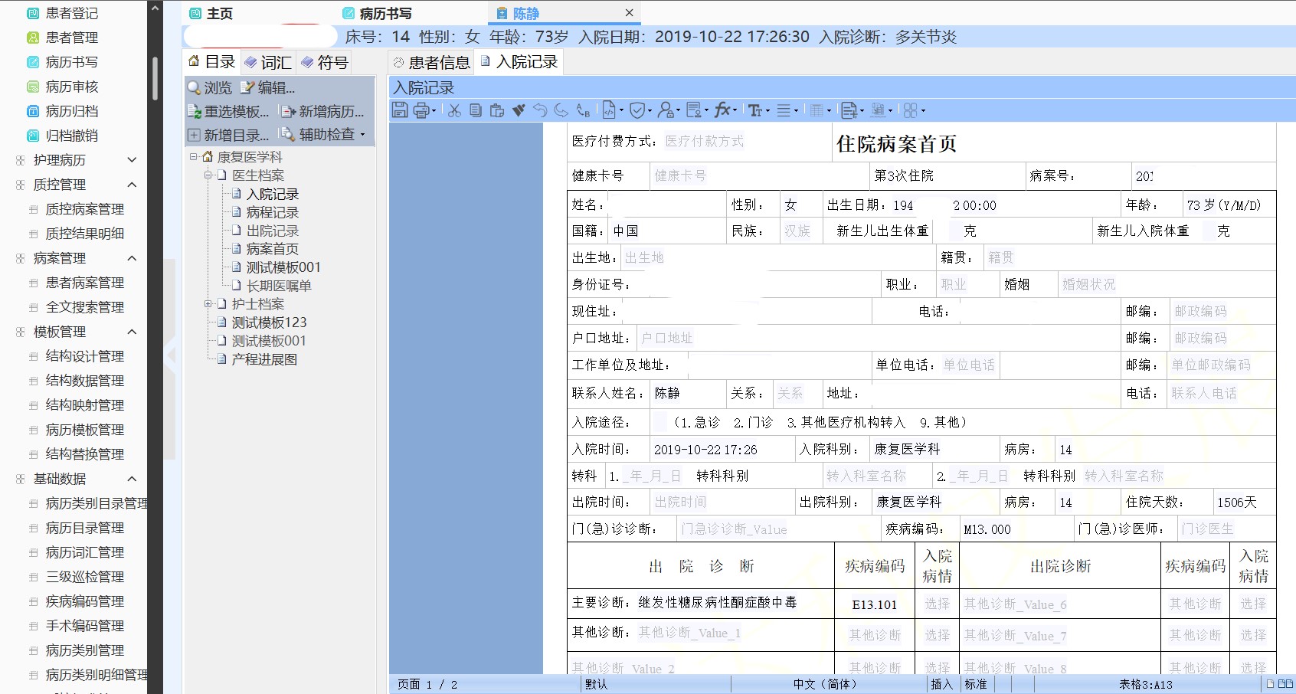Click the fx formula icon

(x=722, y=110)
